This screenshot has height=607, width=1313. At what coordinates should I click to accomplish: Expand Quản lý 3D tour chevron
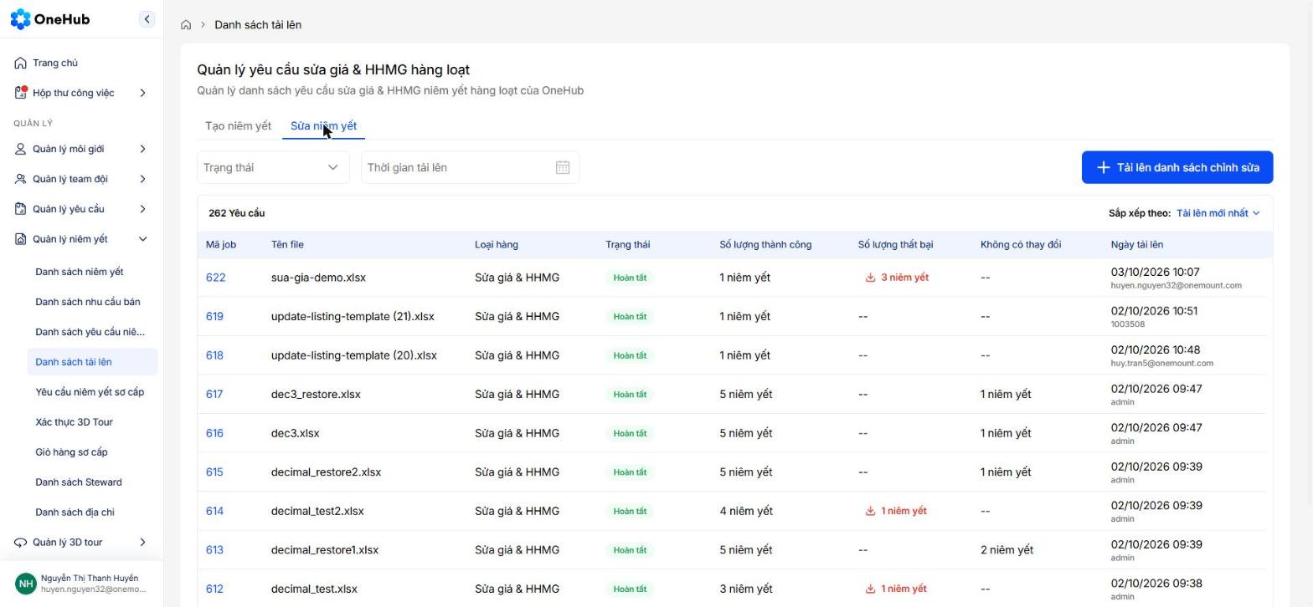[x=142, y=543]
